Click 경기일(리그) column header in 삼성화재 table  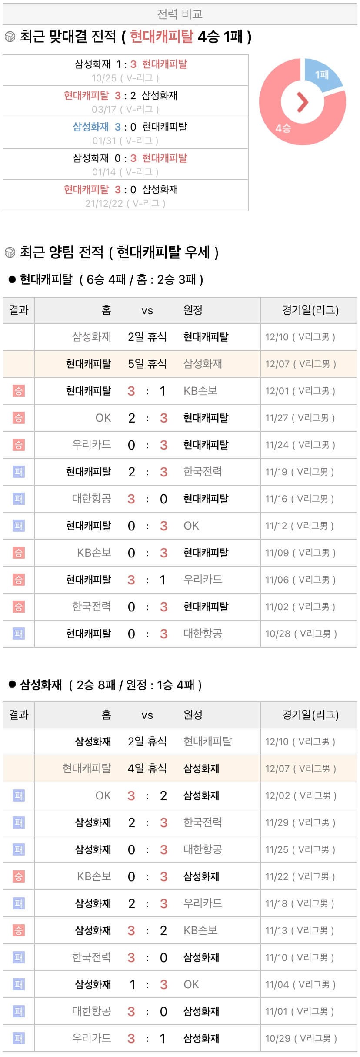pos(310,715)
